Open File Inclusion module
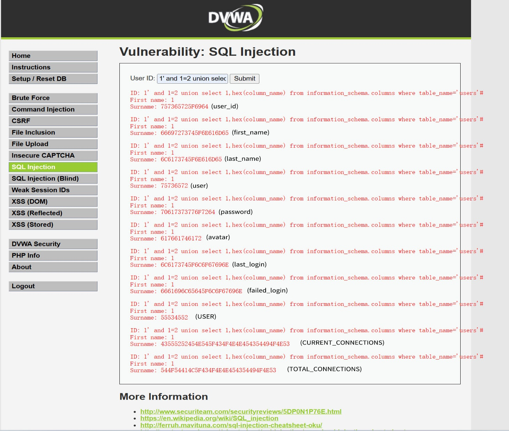This screenshot has width=509, height=431. [53, 132]
